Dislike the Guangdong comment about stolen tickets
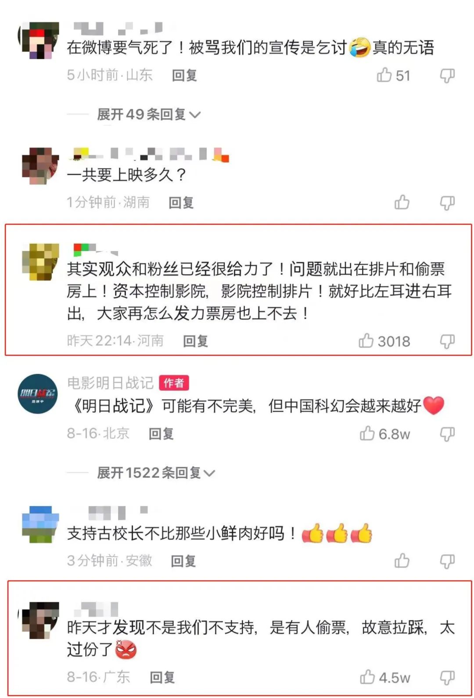Viewport: 474px width, 698px height. pyautogui.click(x=447, y=677)
